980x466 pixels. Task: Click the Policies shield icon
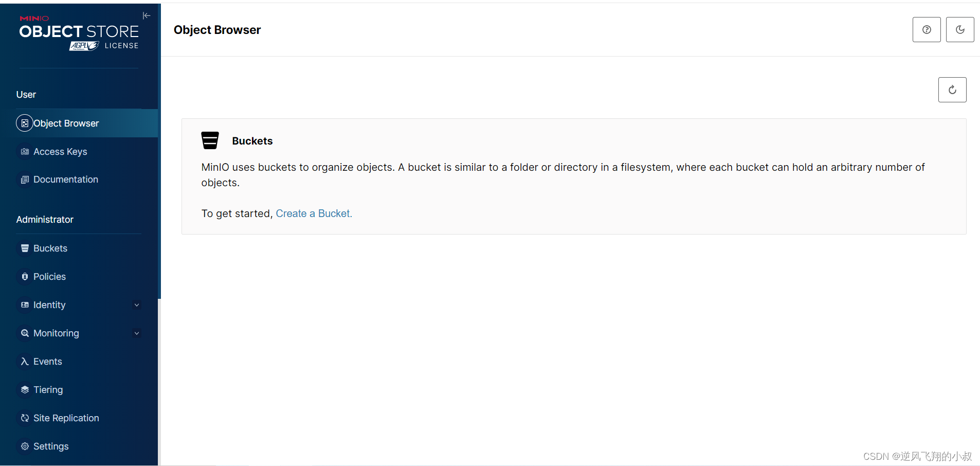pos(25,277)
